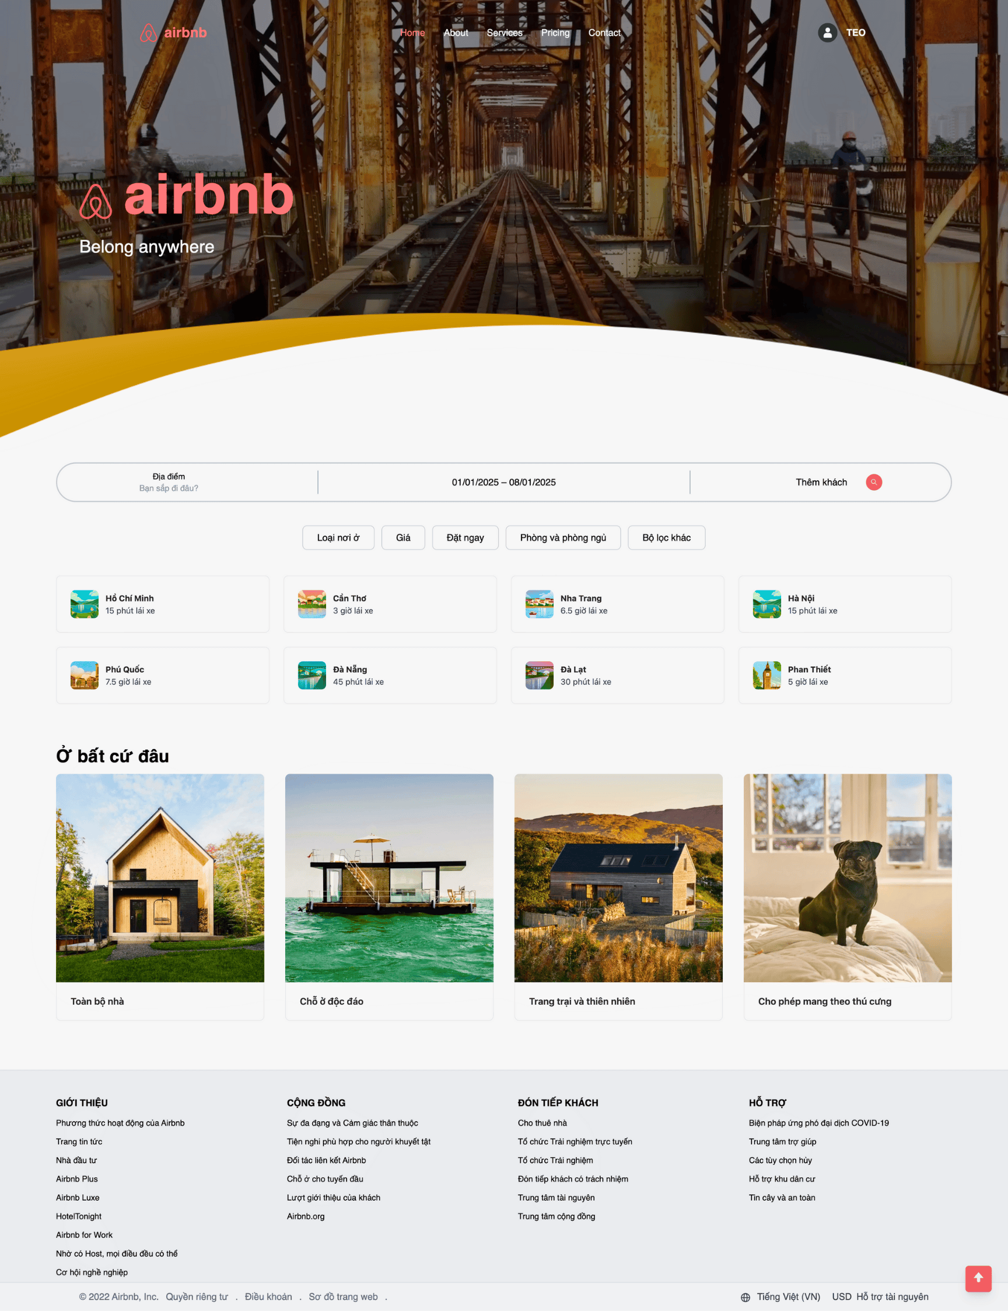Open the Chỗ ở độc đáo photo

click(390, 877)
